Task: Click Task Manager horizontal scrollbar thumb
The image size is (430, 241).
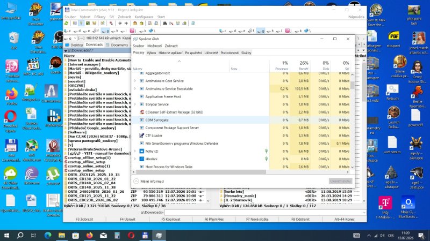Action: [201, 172]
